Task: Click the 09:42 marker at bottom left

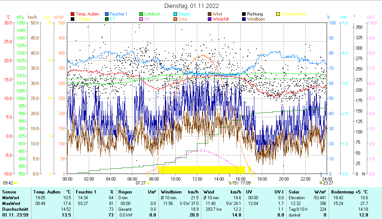Action: coord(8,183)
